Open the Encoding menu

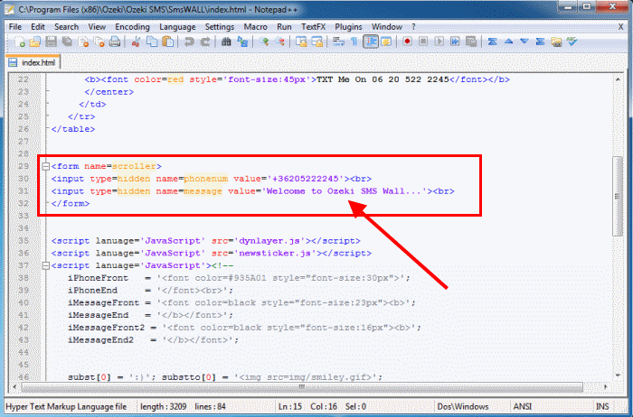(x=132, y=27)
